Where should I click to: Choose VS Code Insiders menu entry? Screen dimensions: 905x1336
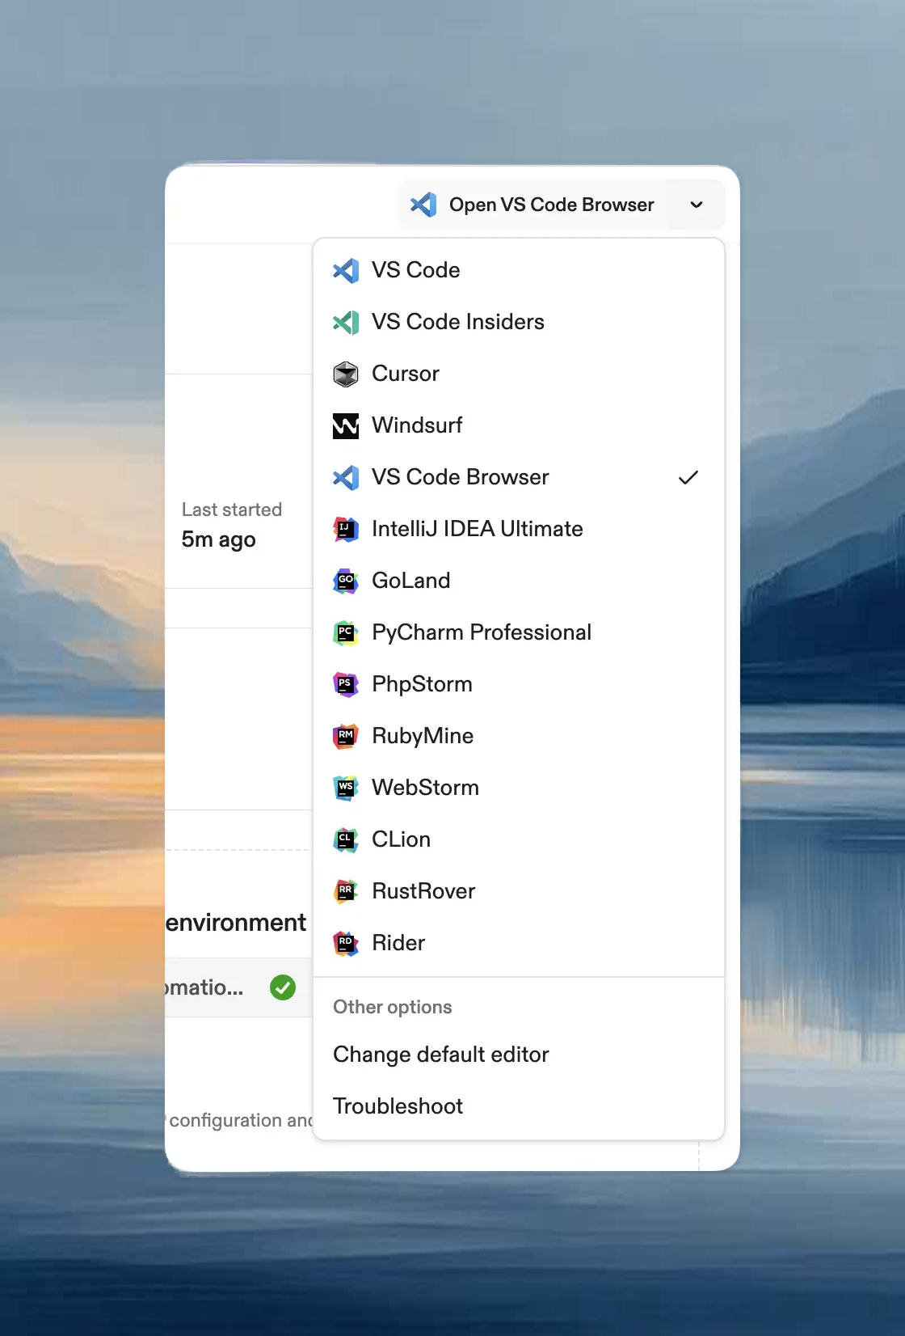519,322
